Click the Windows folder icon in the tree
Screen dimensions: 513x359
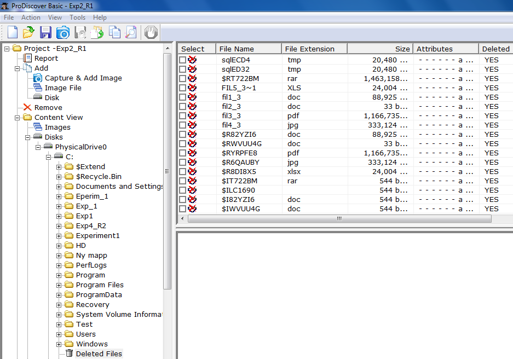coord(69,344)
